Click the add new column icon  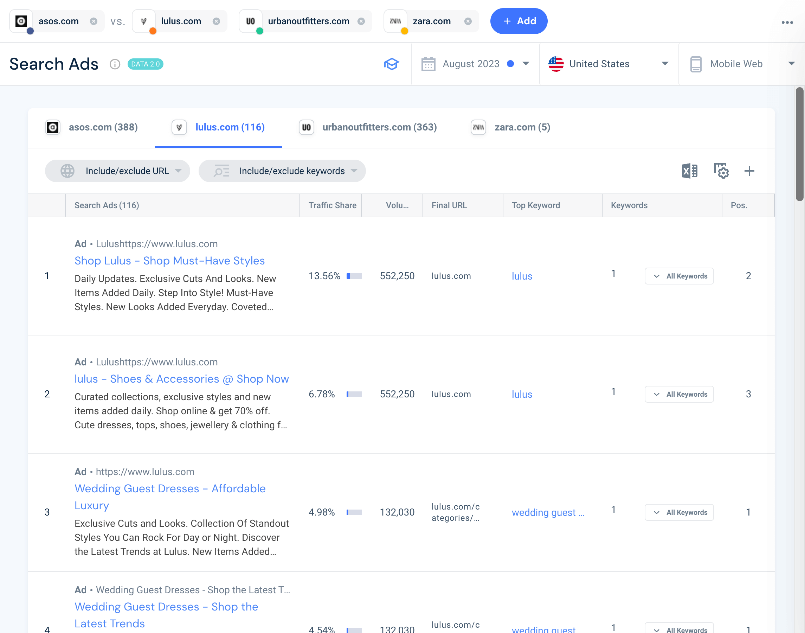click(749, 171)
